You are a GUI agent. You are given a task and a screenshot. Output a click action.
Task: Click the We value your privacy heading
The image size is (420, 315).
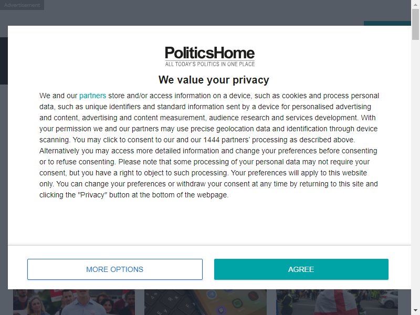pyautogui.click(x=214, y=80)
